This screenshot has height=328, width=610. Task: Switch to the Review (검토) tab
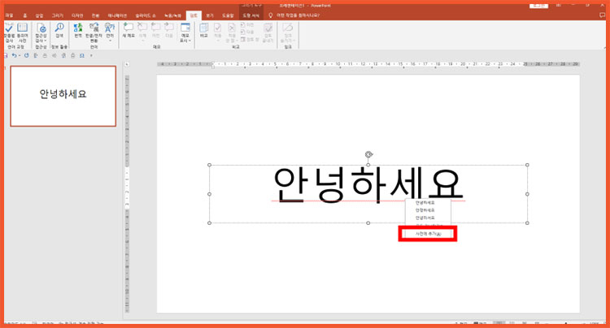coord(194,15)
